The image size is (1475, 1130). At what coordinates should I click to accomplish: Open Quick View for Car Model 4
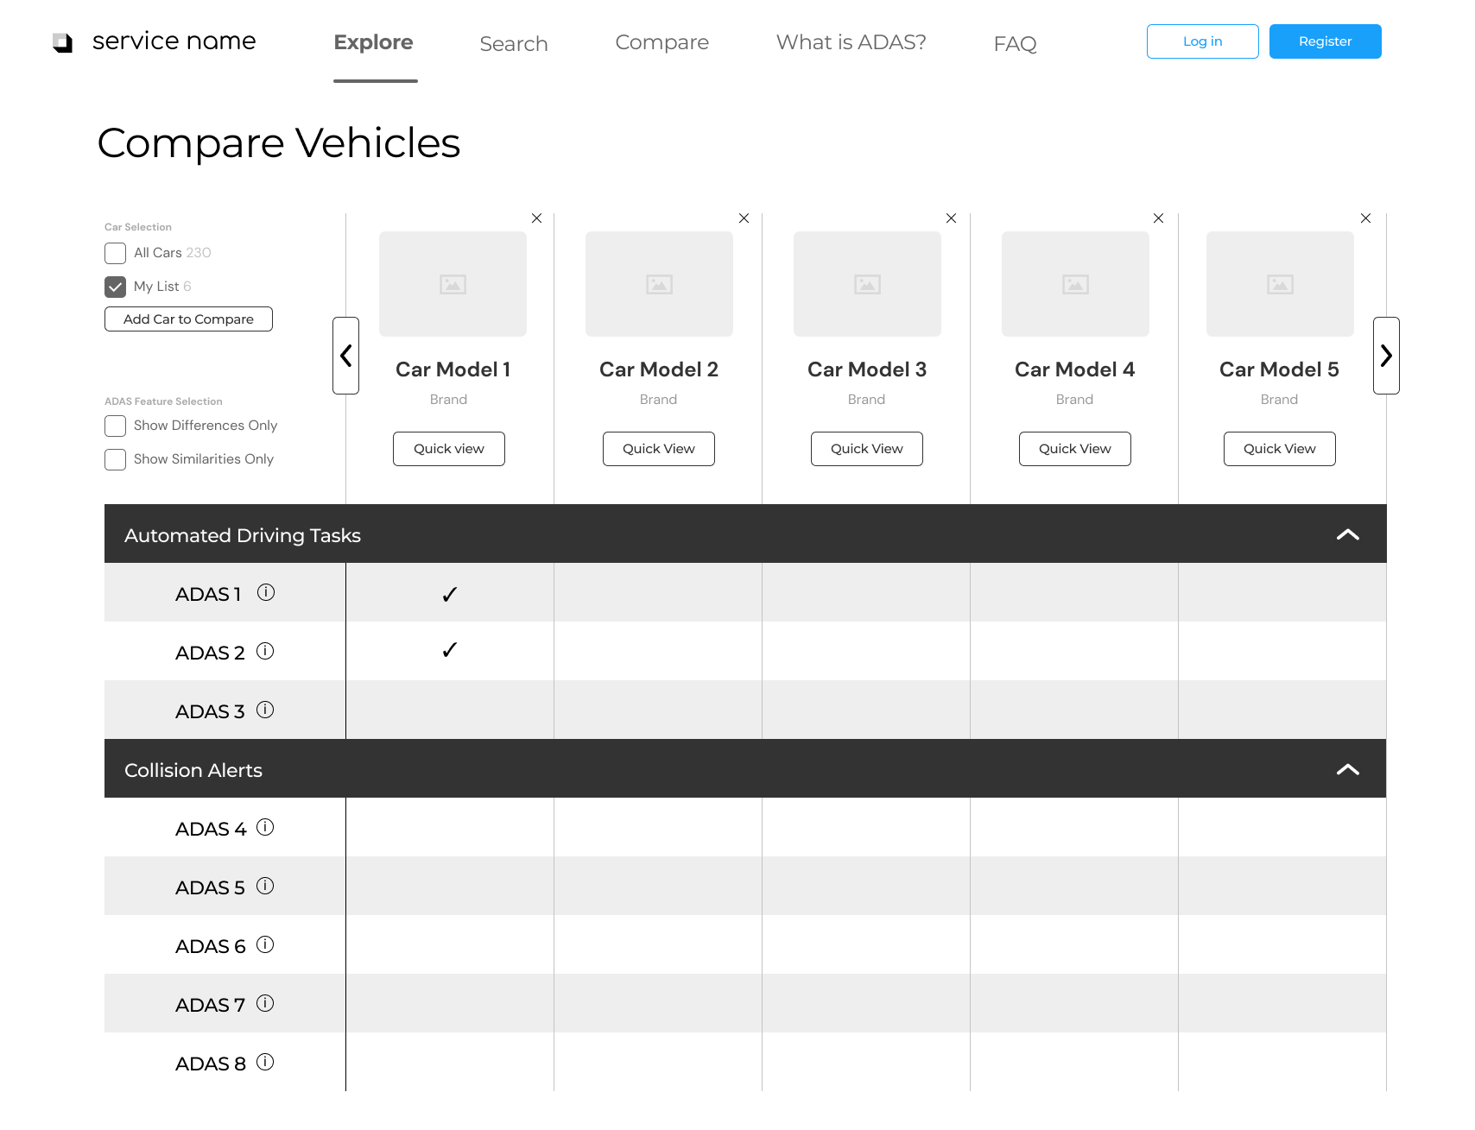[1075, 449]
